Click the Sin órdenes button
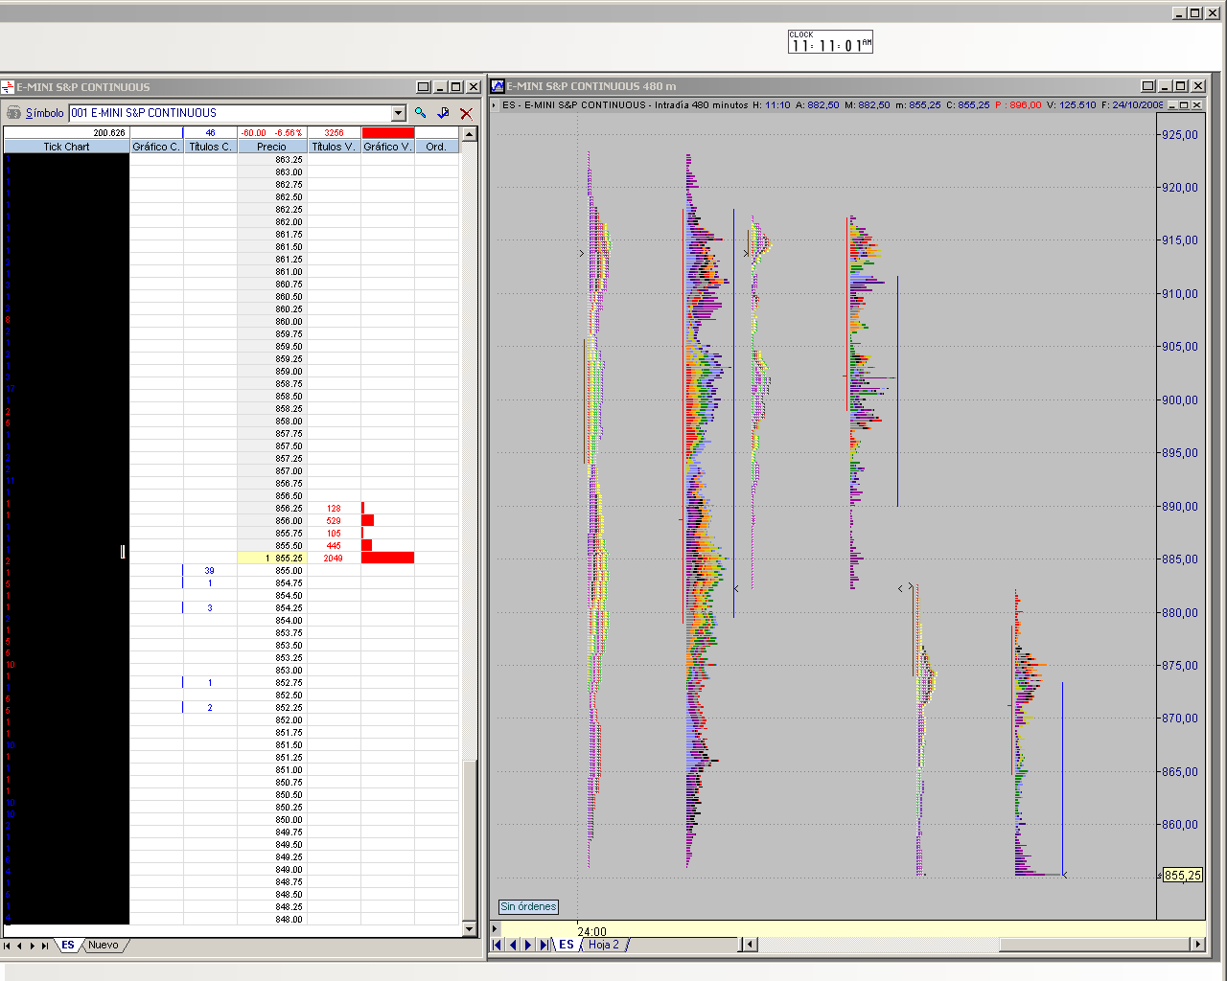The width and height of the screenshot is (1227, 981). coord(528,906)
